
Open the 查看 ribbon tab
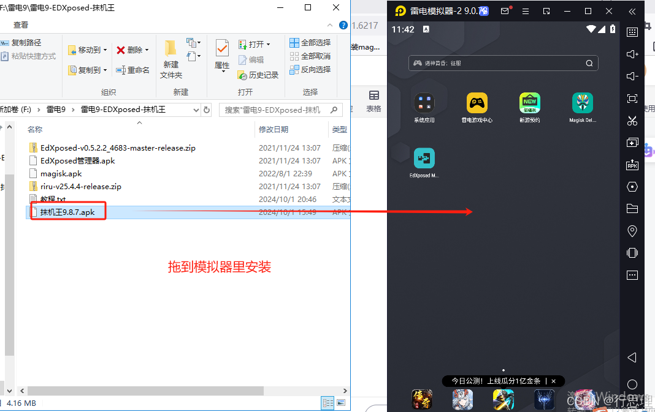20,25
